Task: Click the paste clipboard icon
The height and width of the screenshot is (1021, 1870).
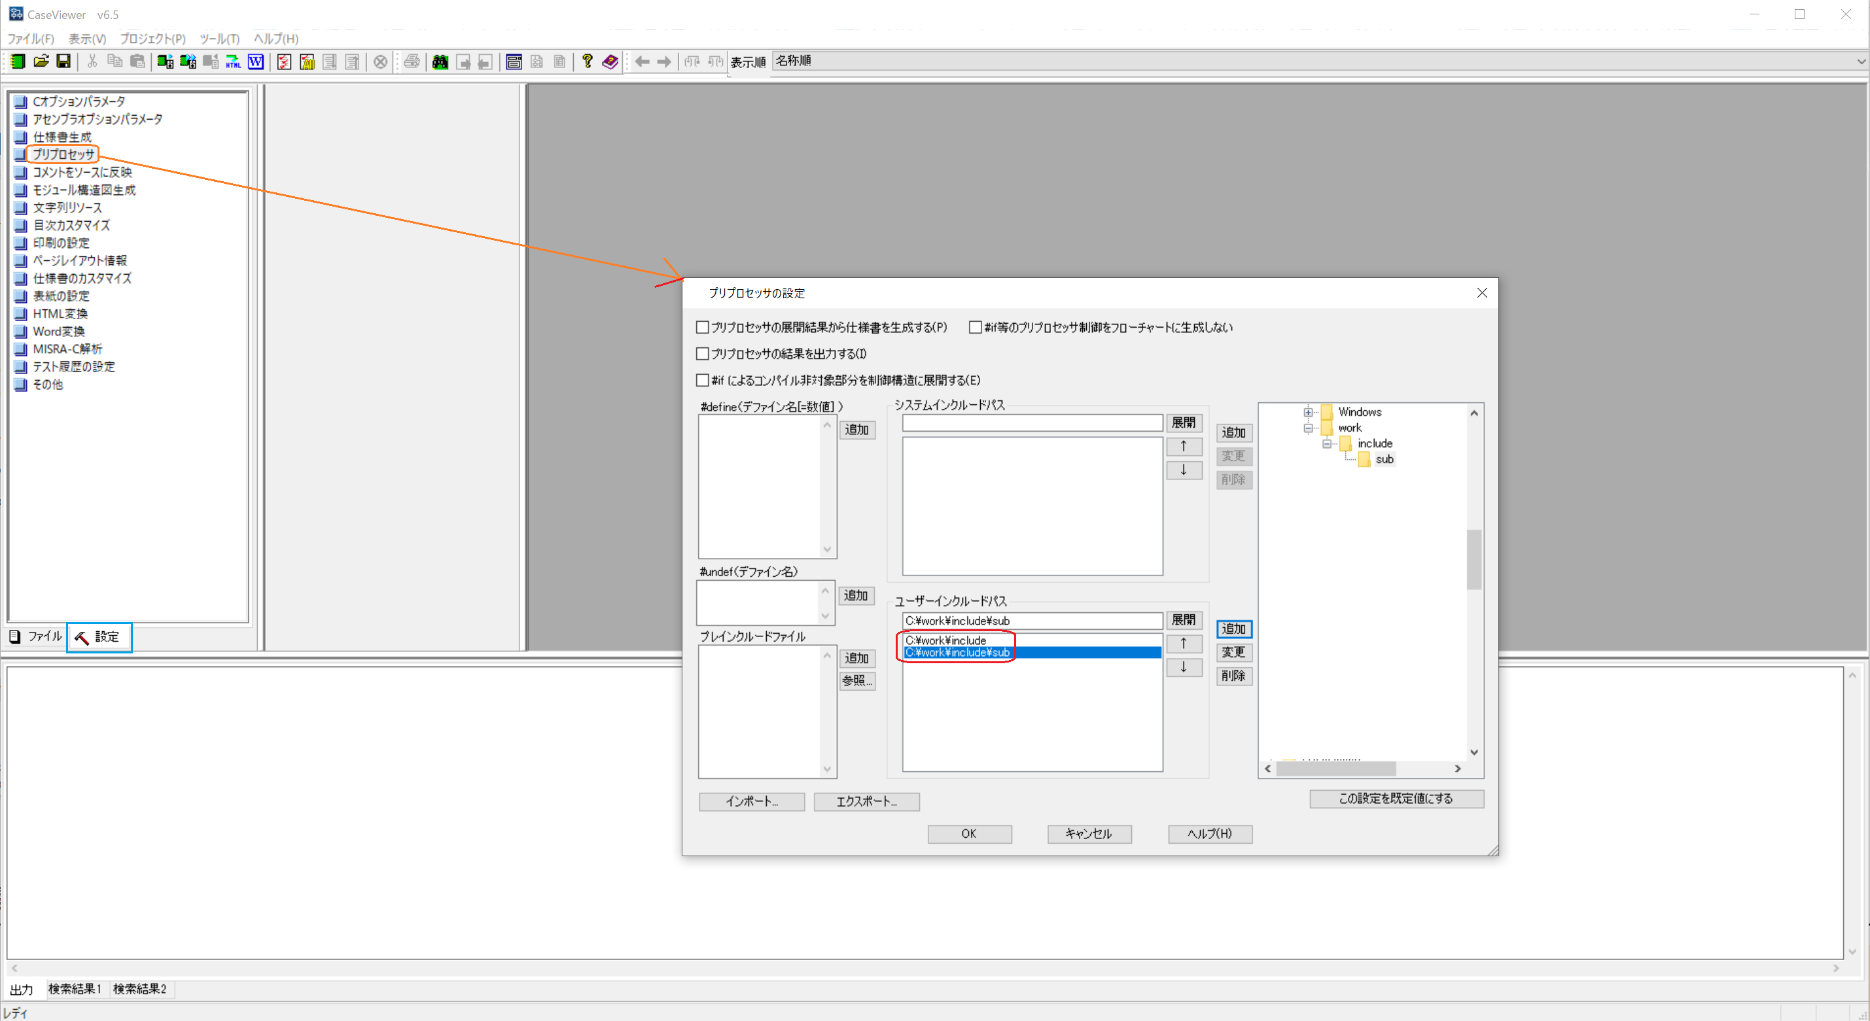Action: pos(137,61)
